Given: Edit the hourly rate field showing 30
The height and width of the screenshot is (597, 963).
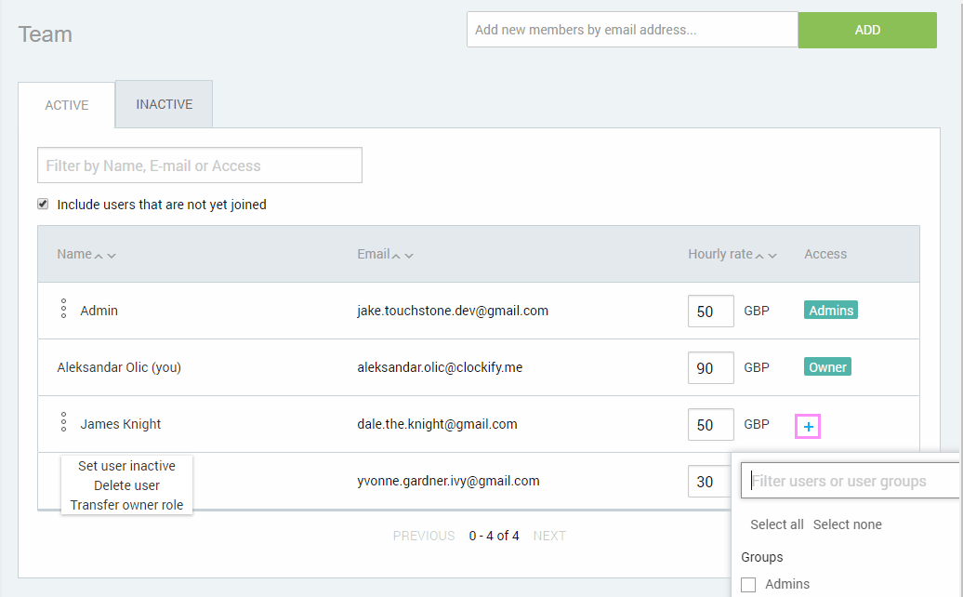Looking at the screenshot, I should coord(710,481).
